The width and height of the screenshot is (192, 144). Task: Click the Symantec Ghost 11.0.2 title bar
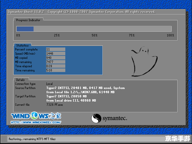coord(81,12)
